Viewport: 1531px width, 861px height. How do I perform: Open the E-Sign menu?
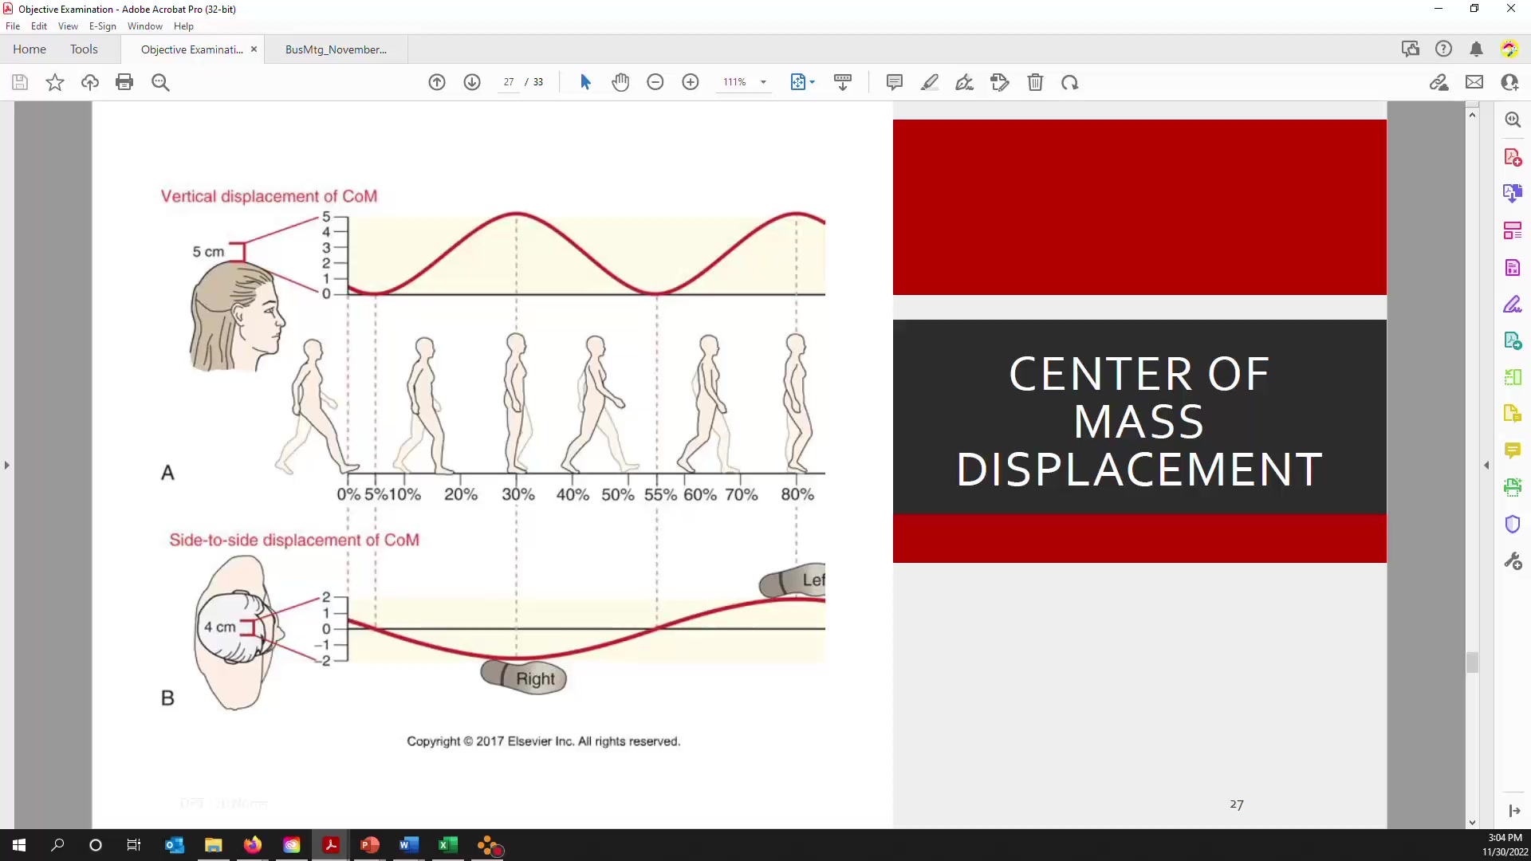[102, 26]
